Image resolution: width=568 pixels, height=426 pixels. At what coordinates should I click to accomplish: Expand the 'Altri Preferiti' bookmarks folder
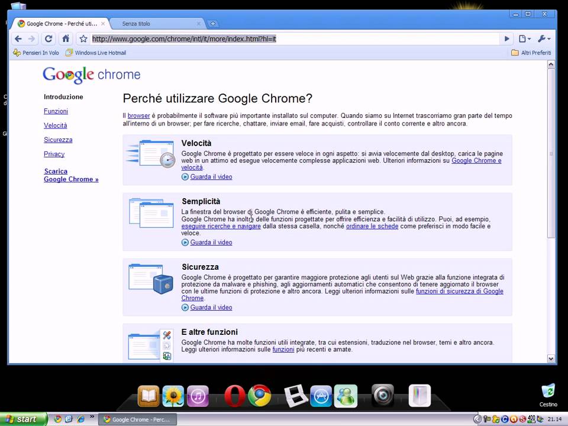pos(531,53)
